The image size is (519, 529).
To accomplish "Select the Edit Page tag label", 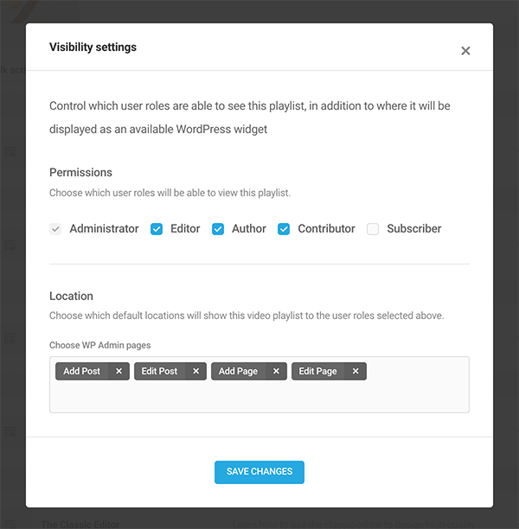I will (x=317, y=372).
